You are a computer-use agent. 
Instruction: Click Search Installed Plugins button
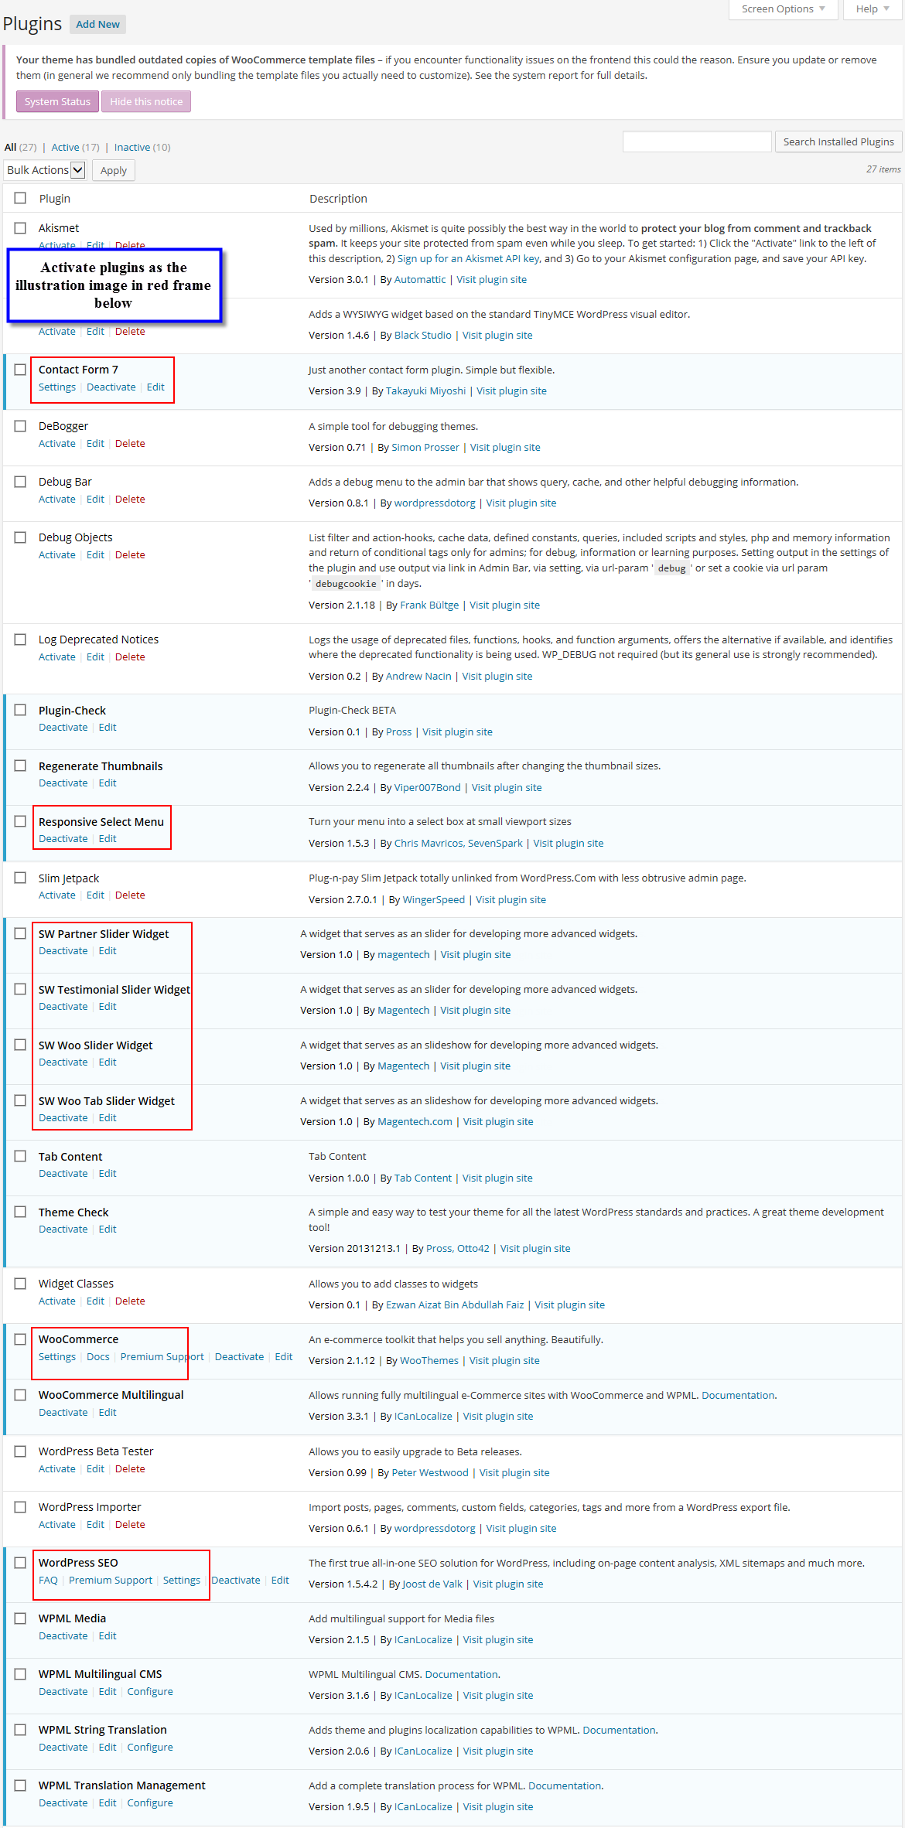[x=838, y=142]
